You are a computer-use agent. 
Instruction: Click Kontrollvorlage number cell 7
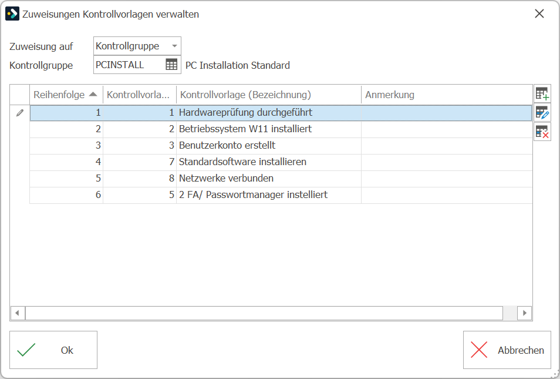point(140,162)
